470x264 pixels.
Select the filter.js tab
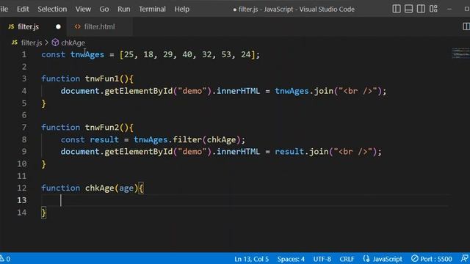[x=34, y=26]
